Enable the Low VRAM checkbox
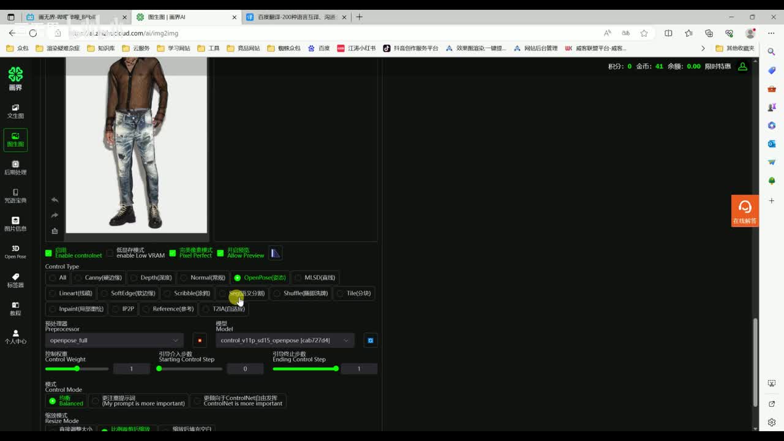The width and height of the screenshot is (784, 441). point(110,253)
